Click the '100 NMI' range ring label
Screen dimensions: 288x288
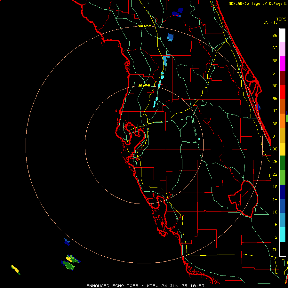pyautogui.click(x=144, y=26)
